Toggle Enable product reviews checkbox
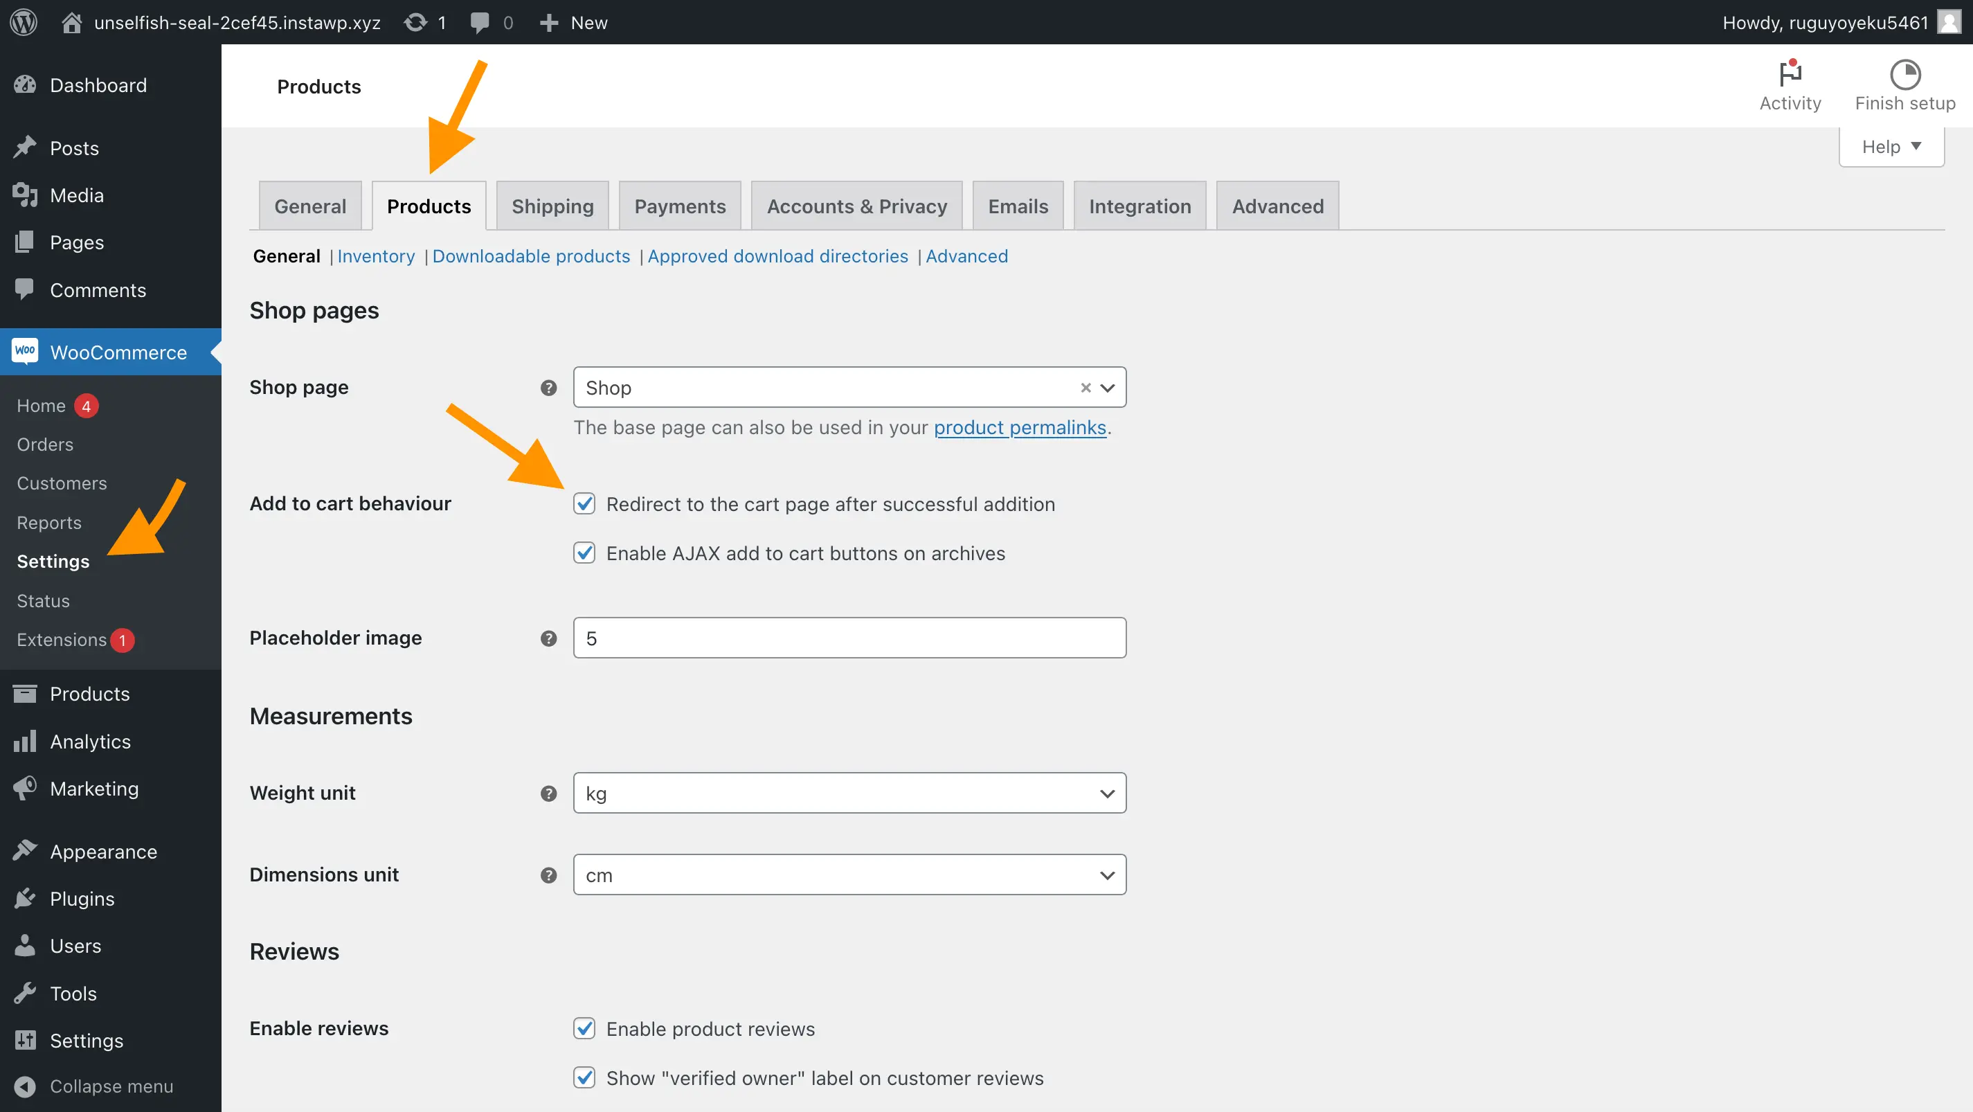 (584, 1028)
